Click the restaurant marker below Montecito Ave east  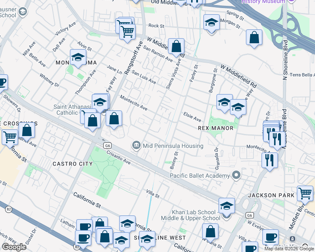coord(270,161)
